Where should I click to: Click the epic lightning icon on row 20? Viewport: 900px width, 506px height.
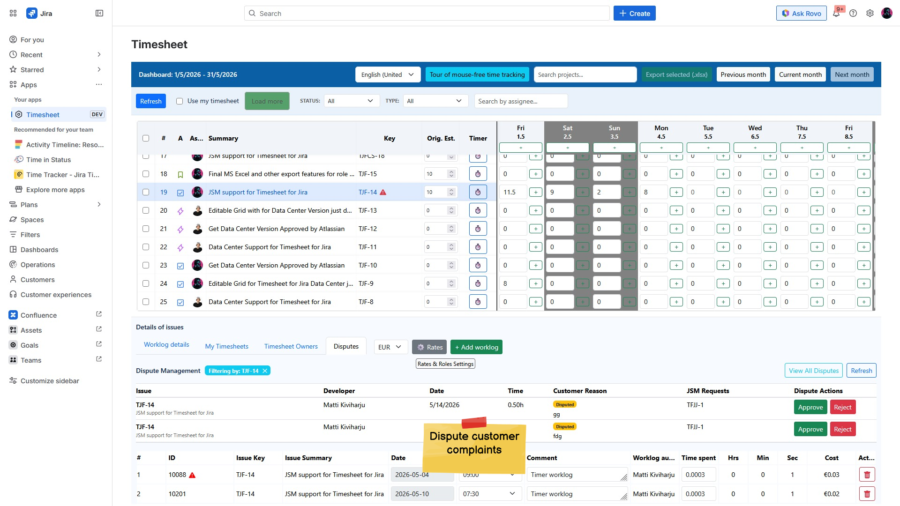tap(180, 211)
